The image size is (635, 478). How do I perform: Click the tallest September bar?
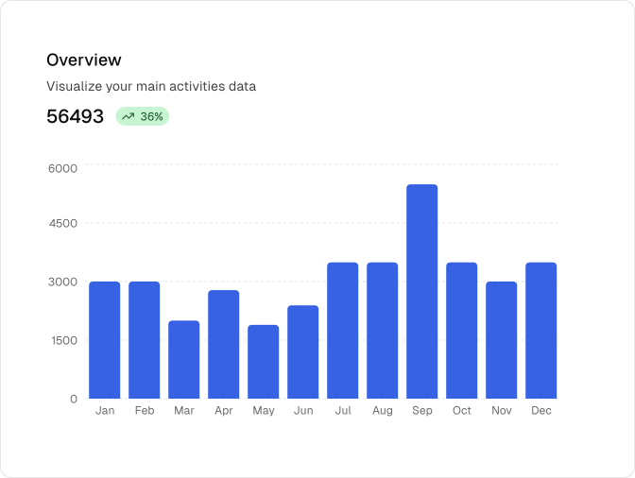422,291
